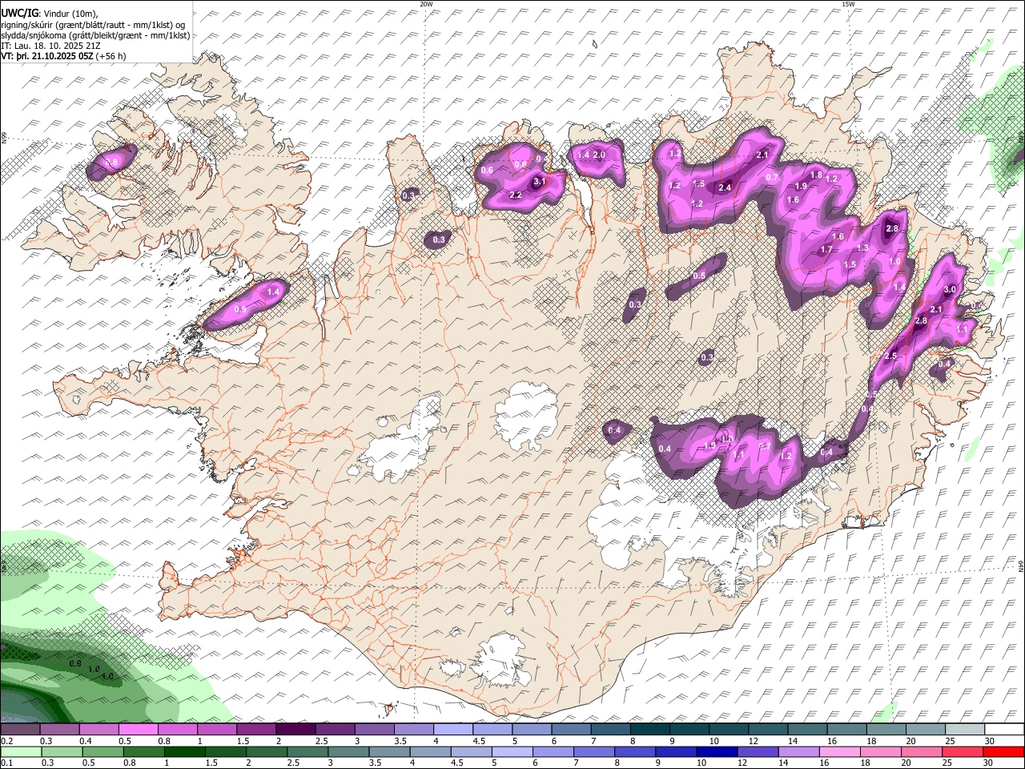Viewport: 1025px width, 769px height.
Task: Pick the white 30 swatch in snow legend
Action: (x=1004, y=729)
